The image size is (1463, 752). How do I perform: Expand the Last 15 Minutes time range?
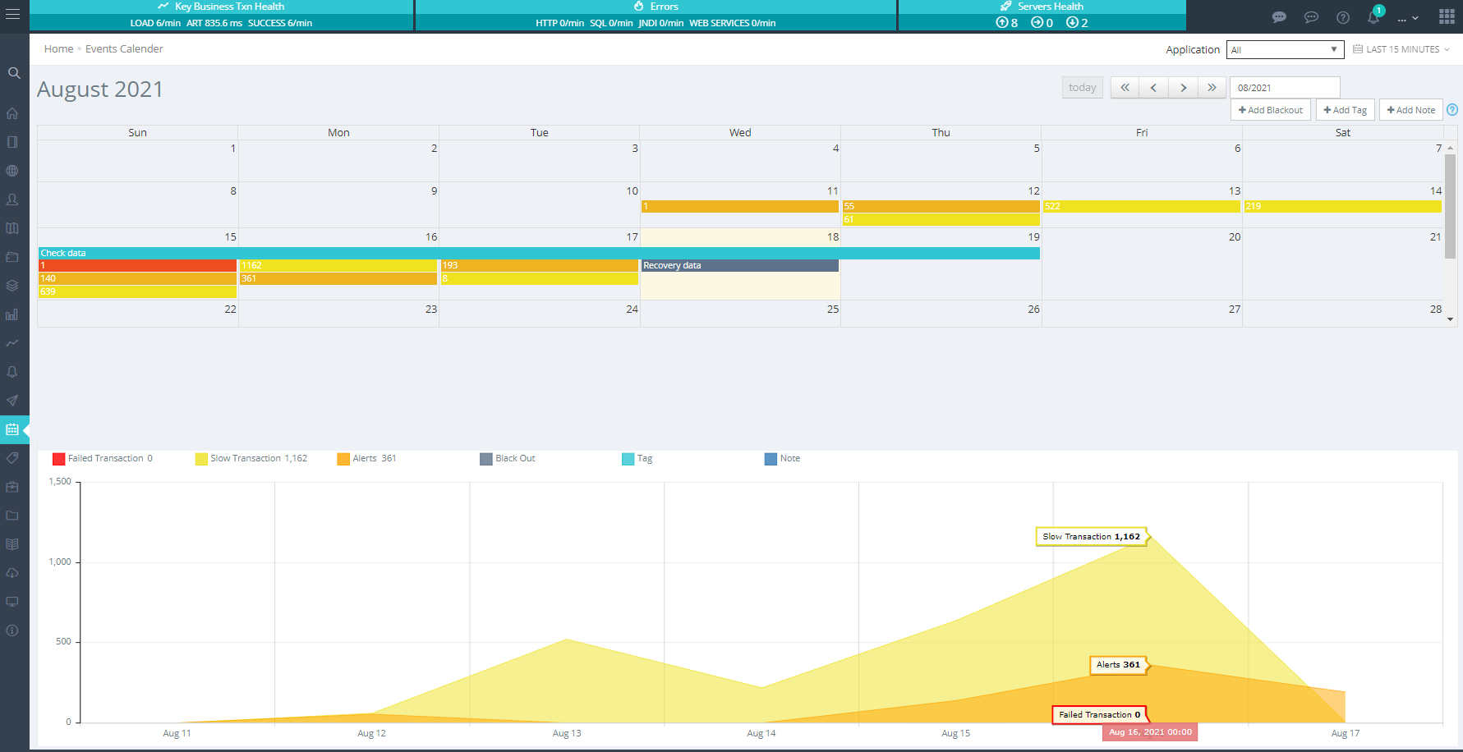coord(1401,49)
